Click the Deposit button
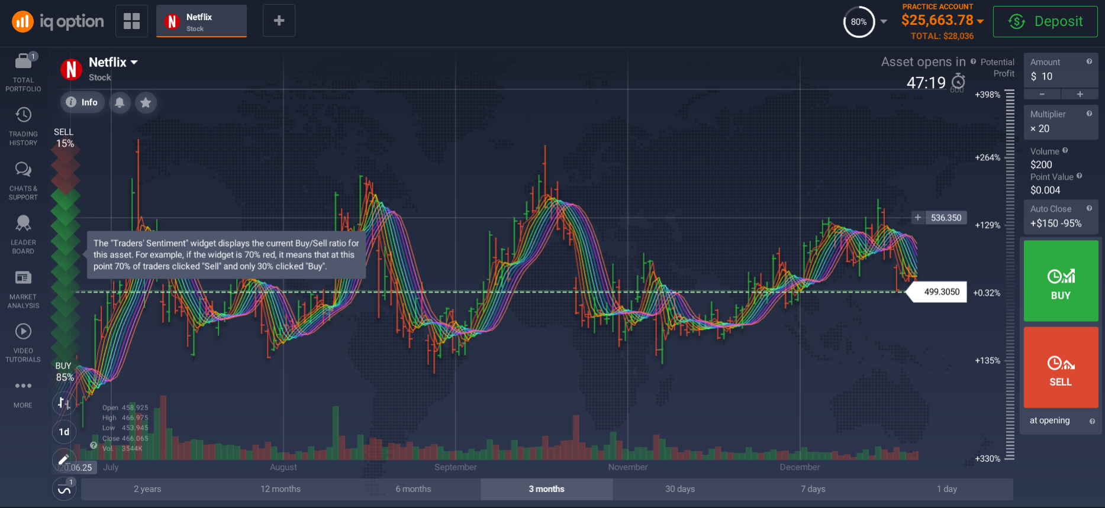This screenshot has width=1105, height=508. [x=1045, y=21]
